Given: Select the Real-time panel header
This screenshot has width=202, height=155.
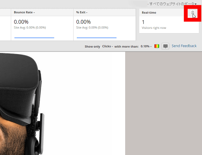Looking at the screenshot, I should (149, 13).
